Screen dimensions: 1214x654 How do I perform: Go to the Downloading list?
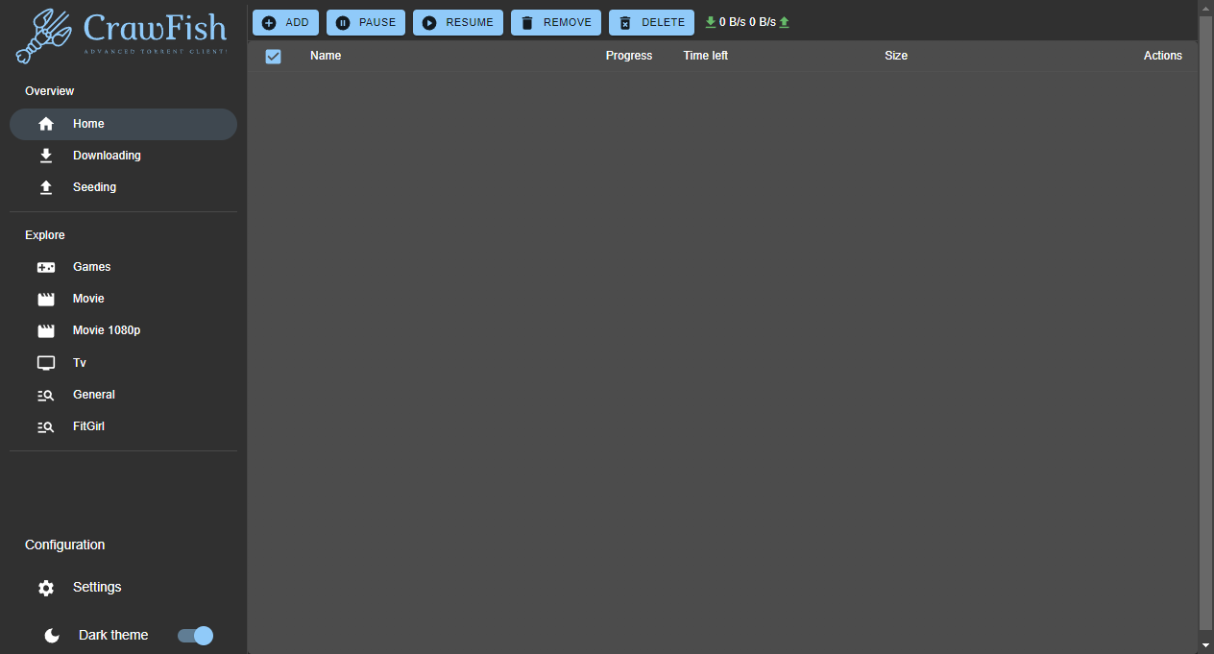123,156
